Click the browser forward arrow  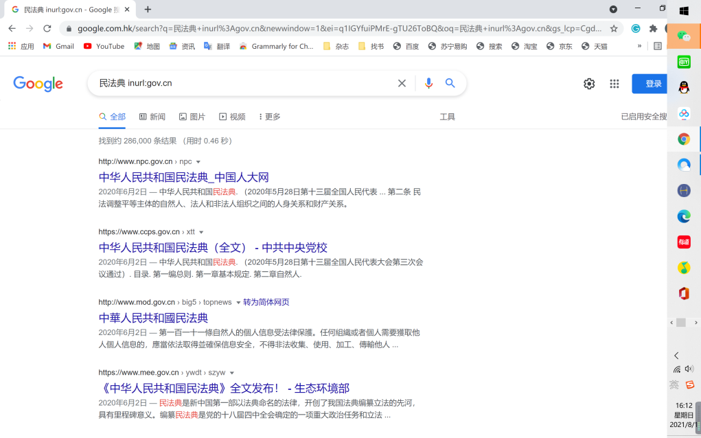[x=30, y=29]
